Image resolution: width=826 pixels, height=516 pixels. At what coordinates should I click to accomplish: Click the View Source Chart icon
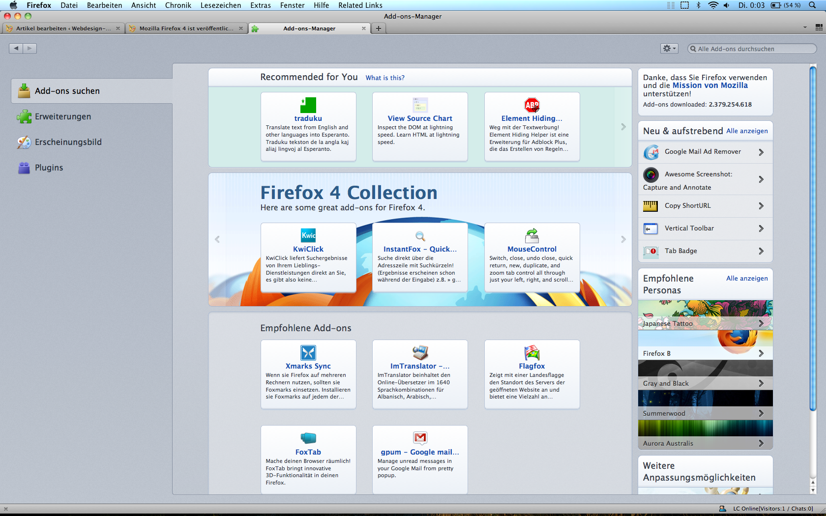tap(420, 105)
